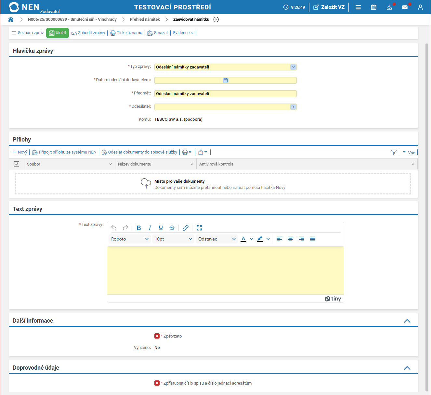This screenshot has width=431, height=395.
Task: Open the Evidence menu
Action: tap(183, 33)
